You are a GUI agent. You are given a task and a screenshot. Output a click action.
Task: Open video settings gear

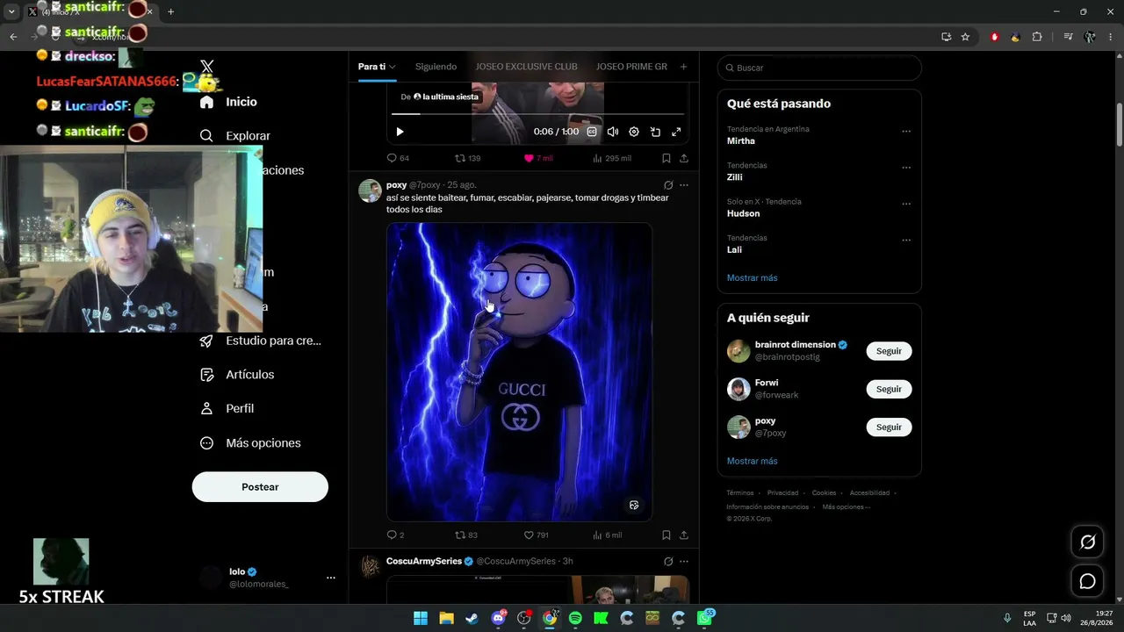(x=634, y=132)
